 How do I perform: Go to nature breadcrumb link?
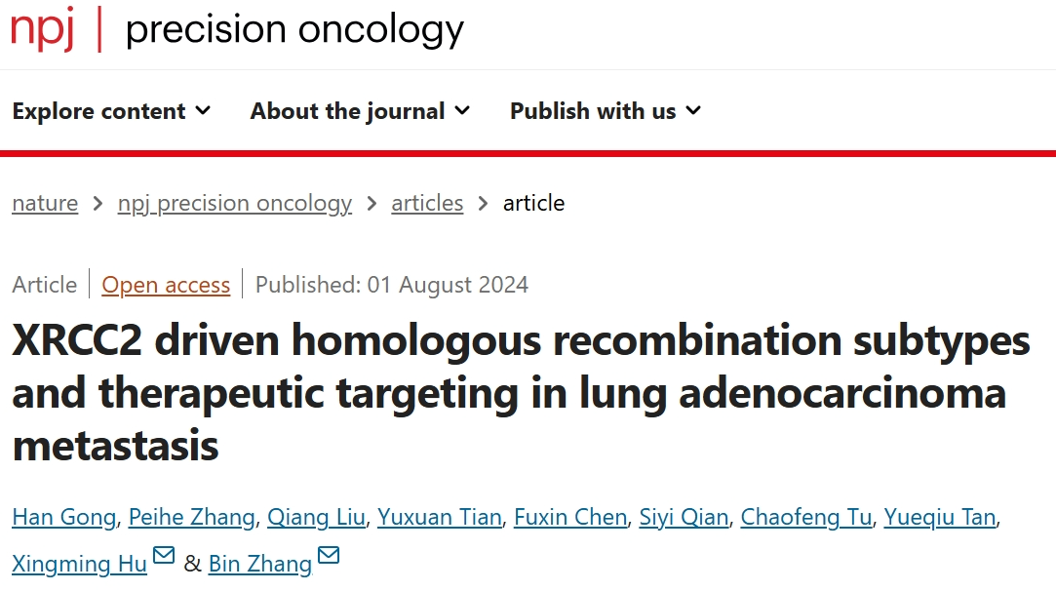click(x=45, y=203)
